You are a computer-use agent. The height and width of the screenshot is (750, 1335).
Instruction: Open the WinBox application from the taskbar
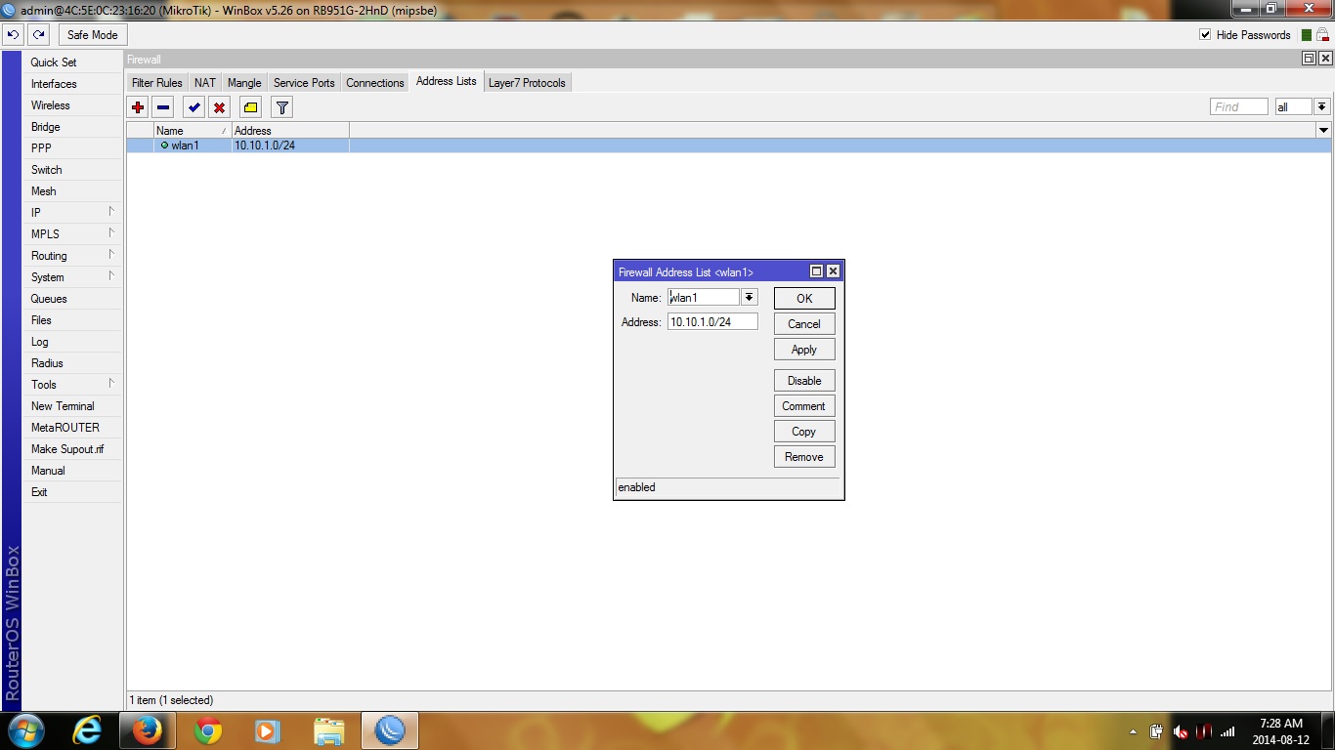point(389,730)
